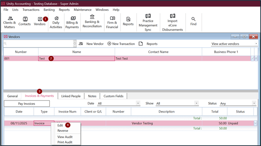Switch to the Linked People tab
261x146 pixels.
click(x=71, y=96)
